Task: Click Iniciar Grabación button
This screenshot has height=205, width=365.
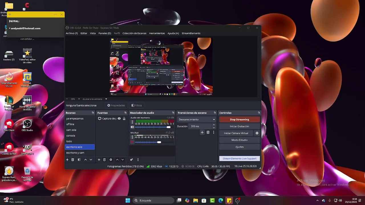Action: [x=240, y=126]
